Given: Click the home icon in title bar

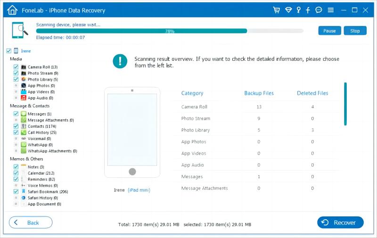Looking at the screenshot, I should 13,10.
